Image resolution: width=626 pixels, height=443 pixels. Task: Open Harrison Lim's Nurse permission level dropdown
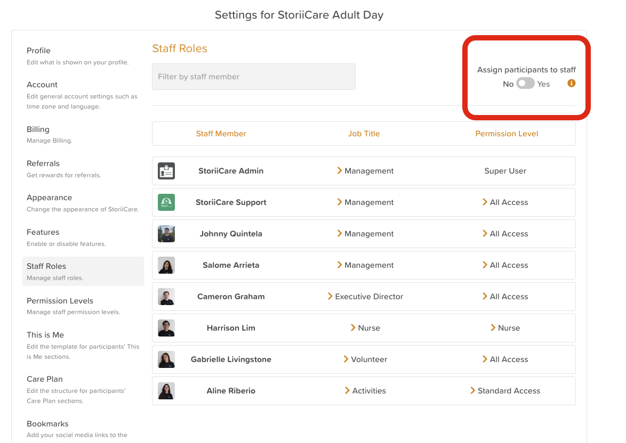504,328
